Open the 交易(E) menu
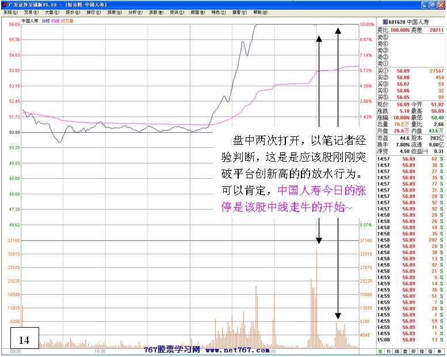447x357 pixels. (x=32, y=13)
